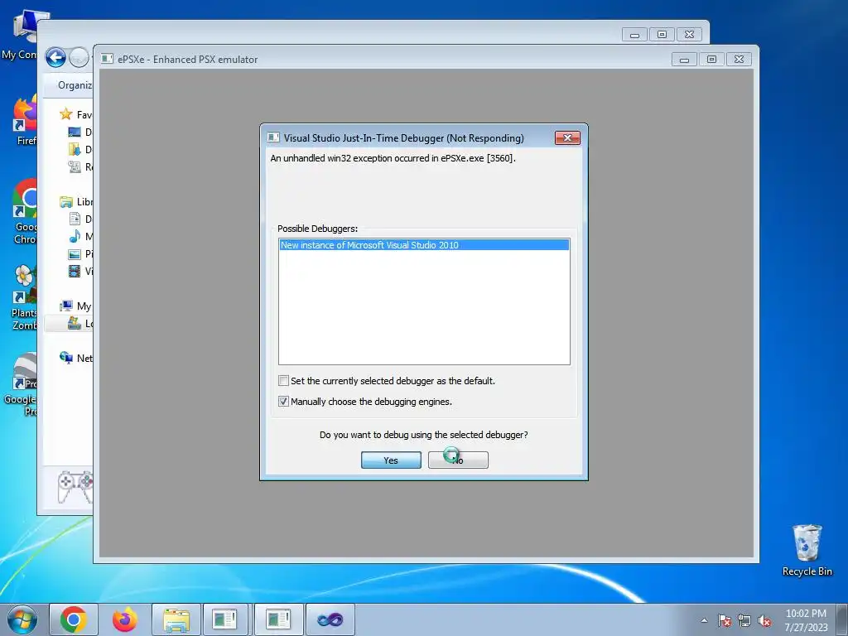Minimize the background Explorer window
The width and height of the screenshot is (848, 636).
click(x=635, y=35)
